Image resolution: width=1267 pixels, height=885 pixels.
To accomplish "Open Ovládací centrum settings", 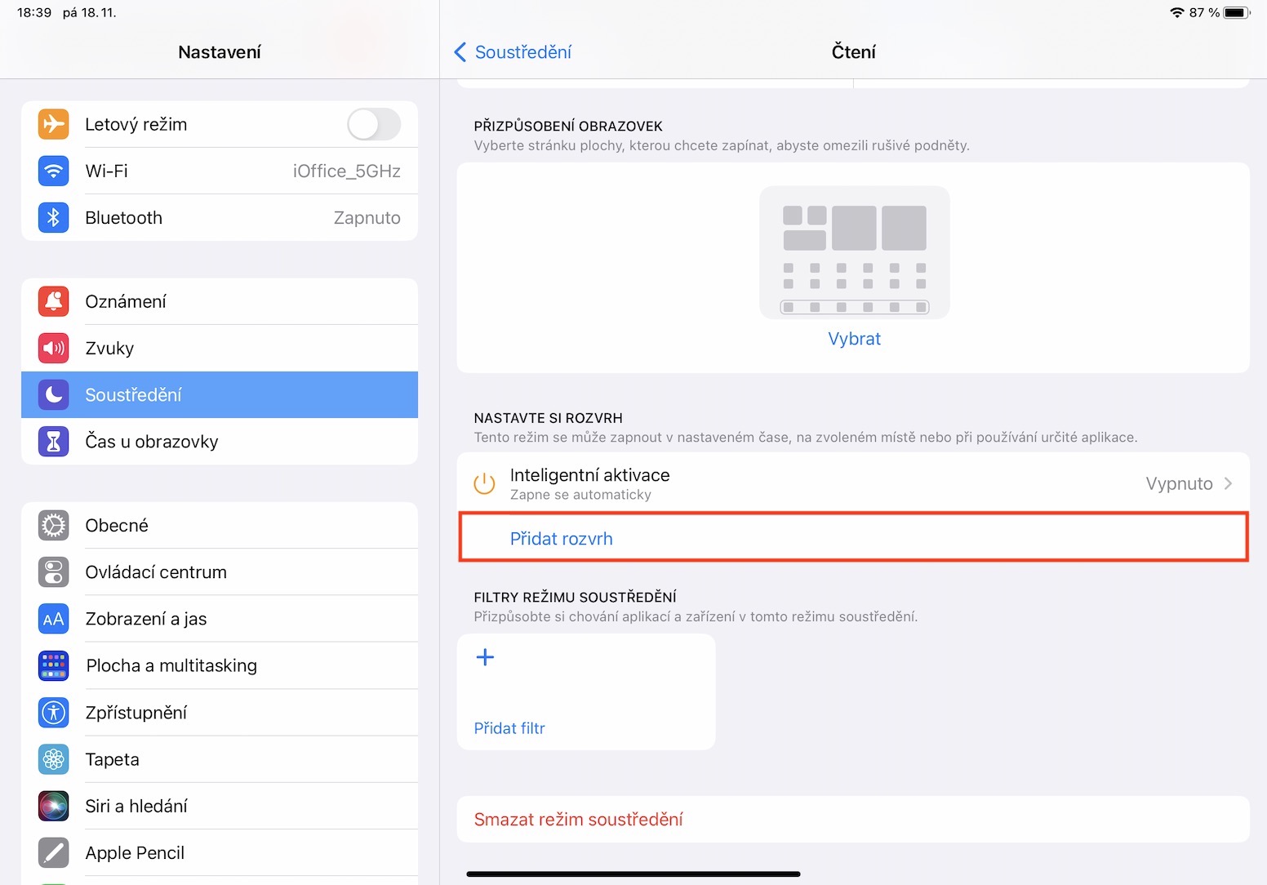I will point(156,572).
